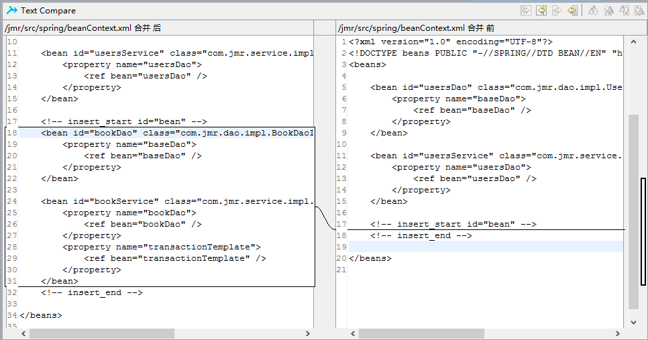This screenshot has width=648, height=340.
Task: Select left header beanContext.xml 合并 后
Action: [x=83, y=28]
